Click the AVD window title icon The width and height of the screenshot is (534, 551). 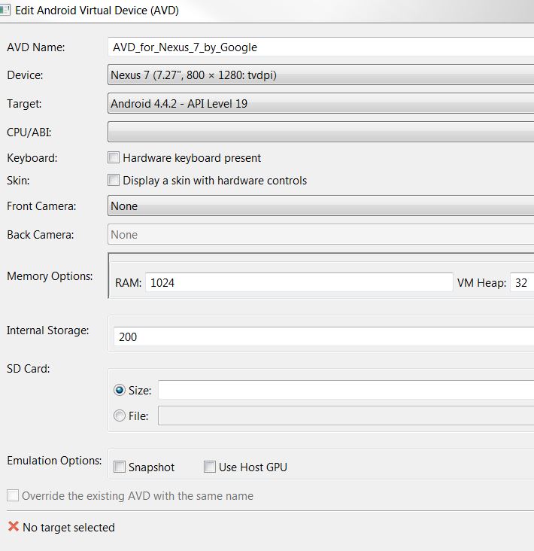tap(5, 11)
